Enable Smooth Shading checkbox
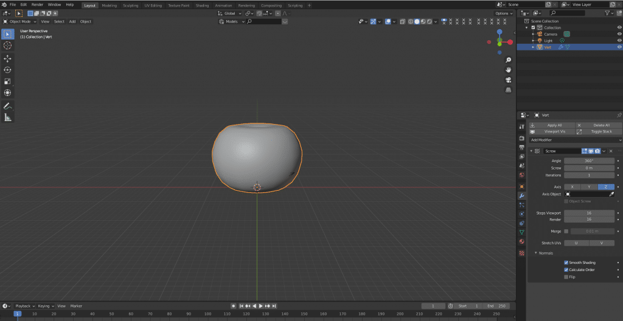Image resolution: width=623 pixels, height=321 pixels. point(566,263)
